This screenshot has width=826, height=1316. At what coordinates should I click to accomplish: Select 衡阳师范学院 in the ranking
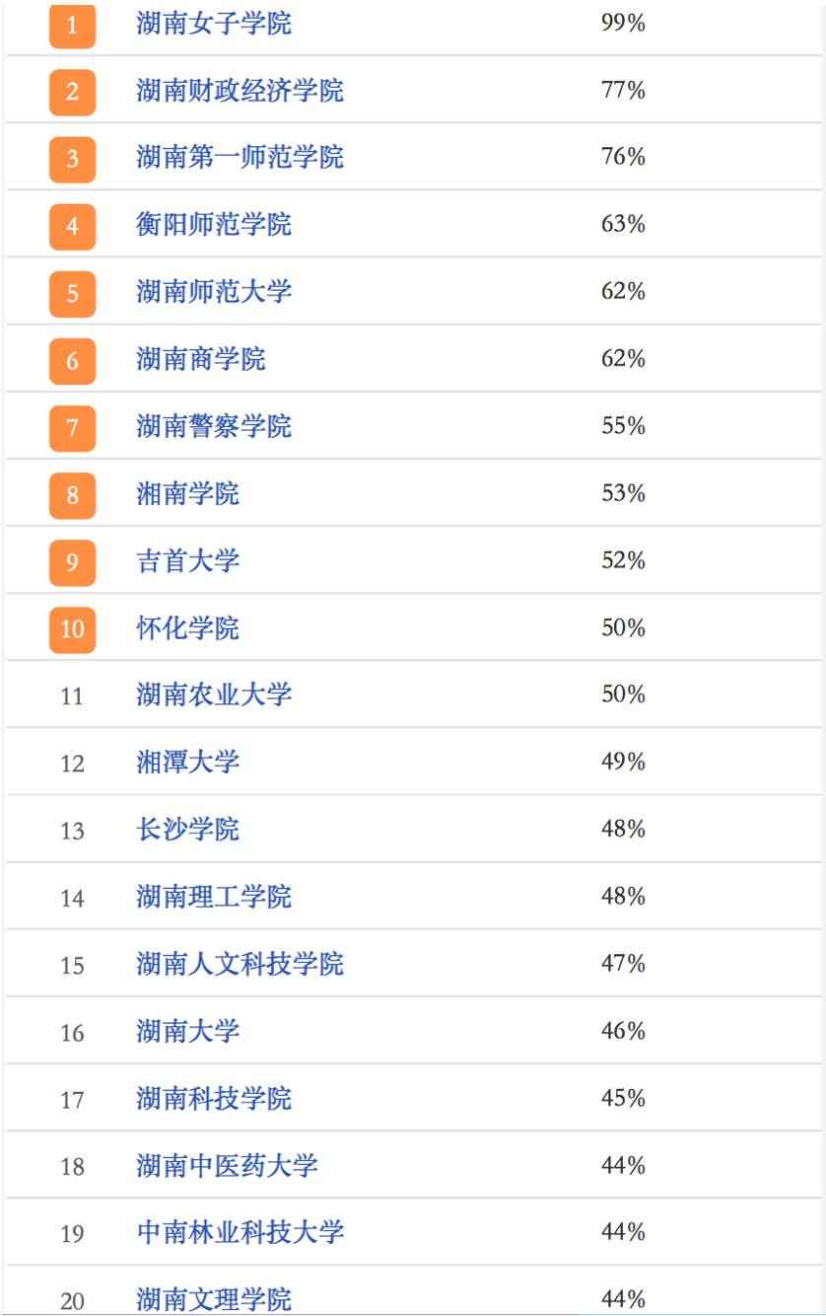tap(213, 225)
